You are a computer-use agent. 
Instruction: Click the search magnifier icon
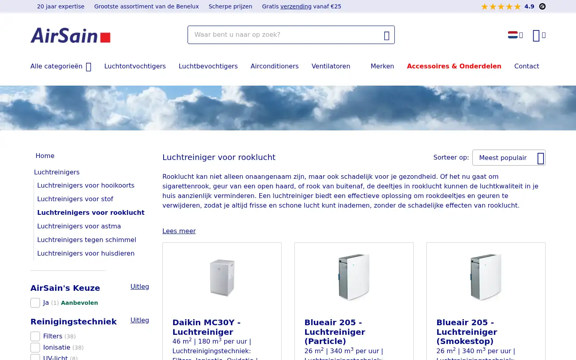click(386, 35)
